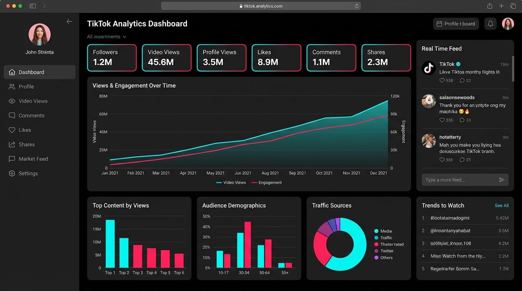Click the salaonsewoods profile picture

429,101
